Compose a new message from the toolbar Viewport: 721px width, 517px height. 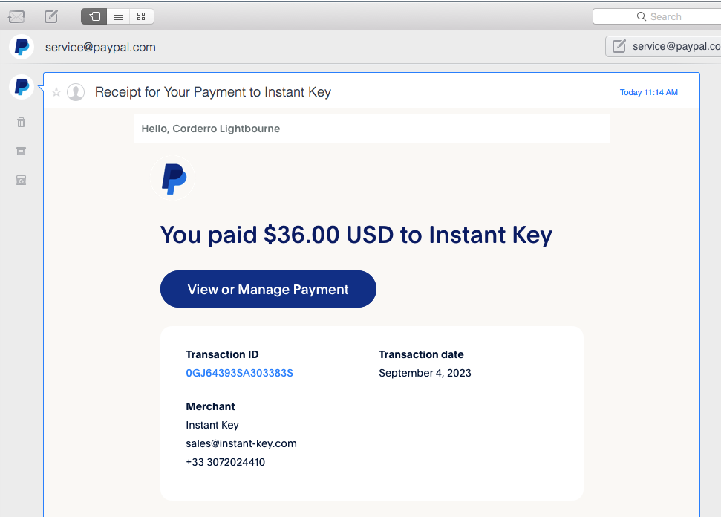(x=51, y=16)
